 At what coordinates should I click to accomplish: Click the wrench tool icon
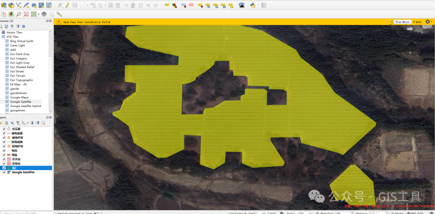tap(59, 14)
